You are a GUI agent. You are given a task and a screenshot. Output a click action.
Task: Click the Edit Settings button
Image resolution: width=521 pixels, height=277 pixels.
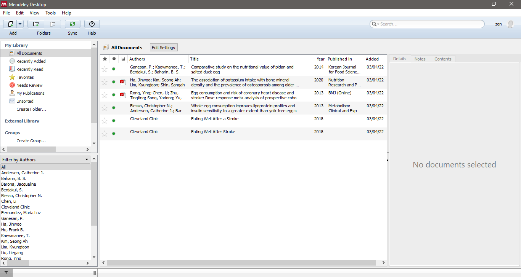[x=163, y=48]
